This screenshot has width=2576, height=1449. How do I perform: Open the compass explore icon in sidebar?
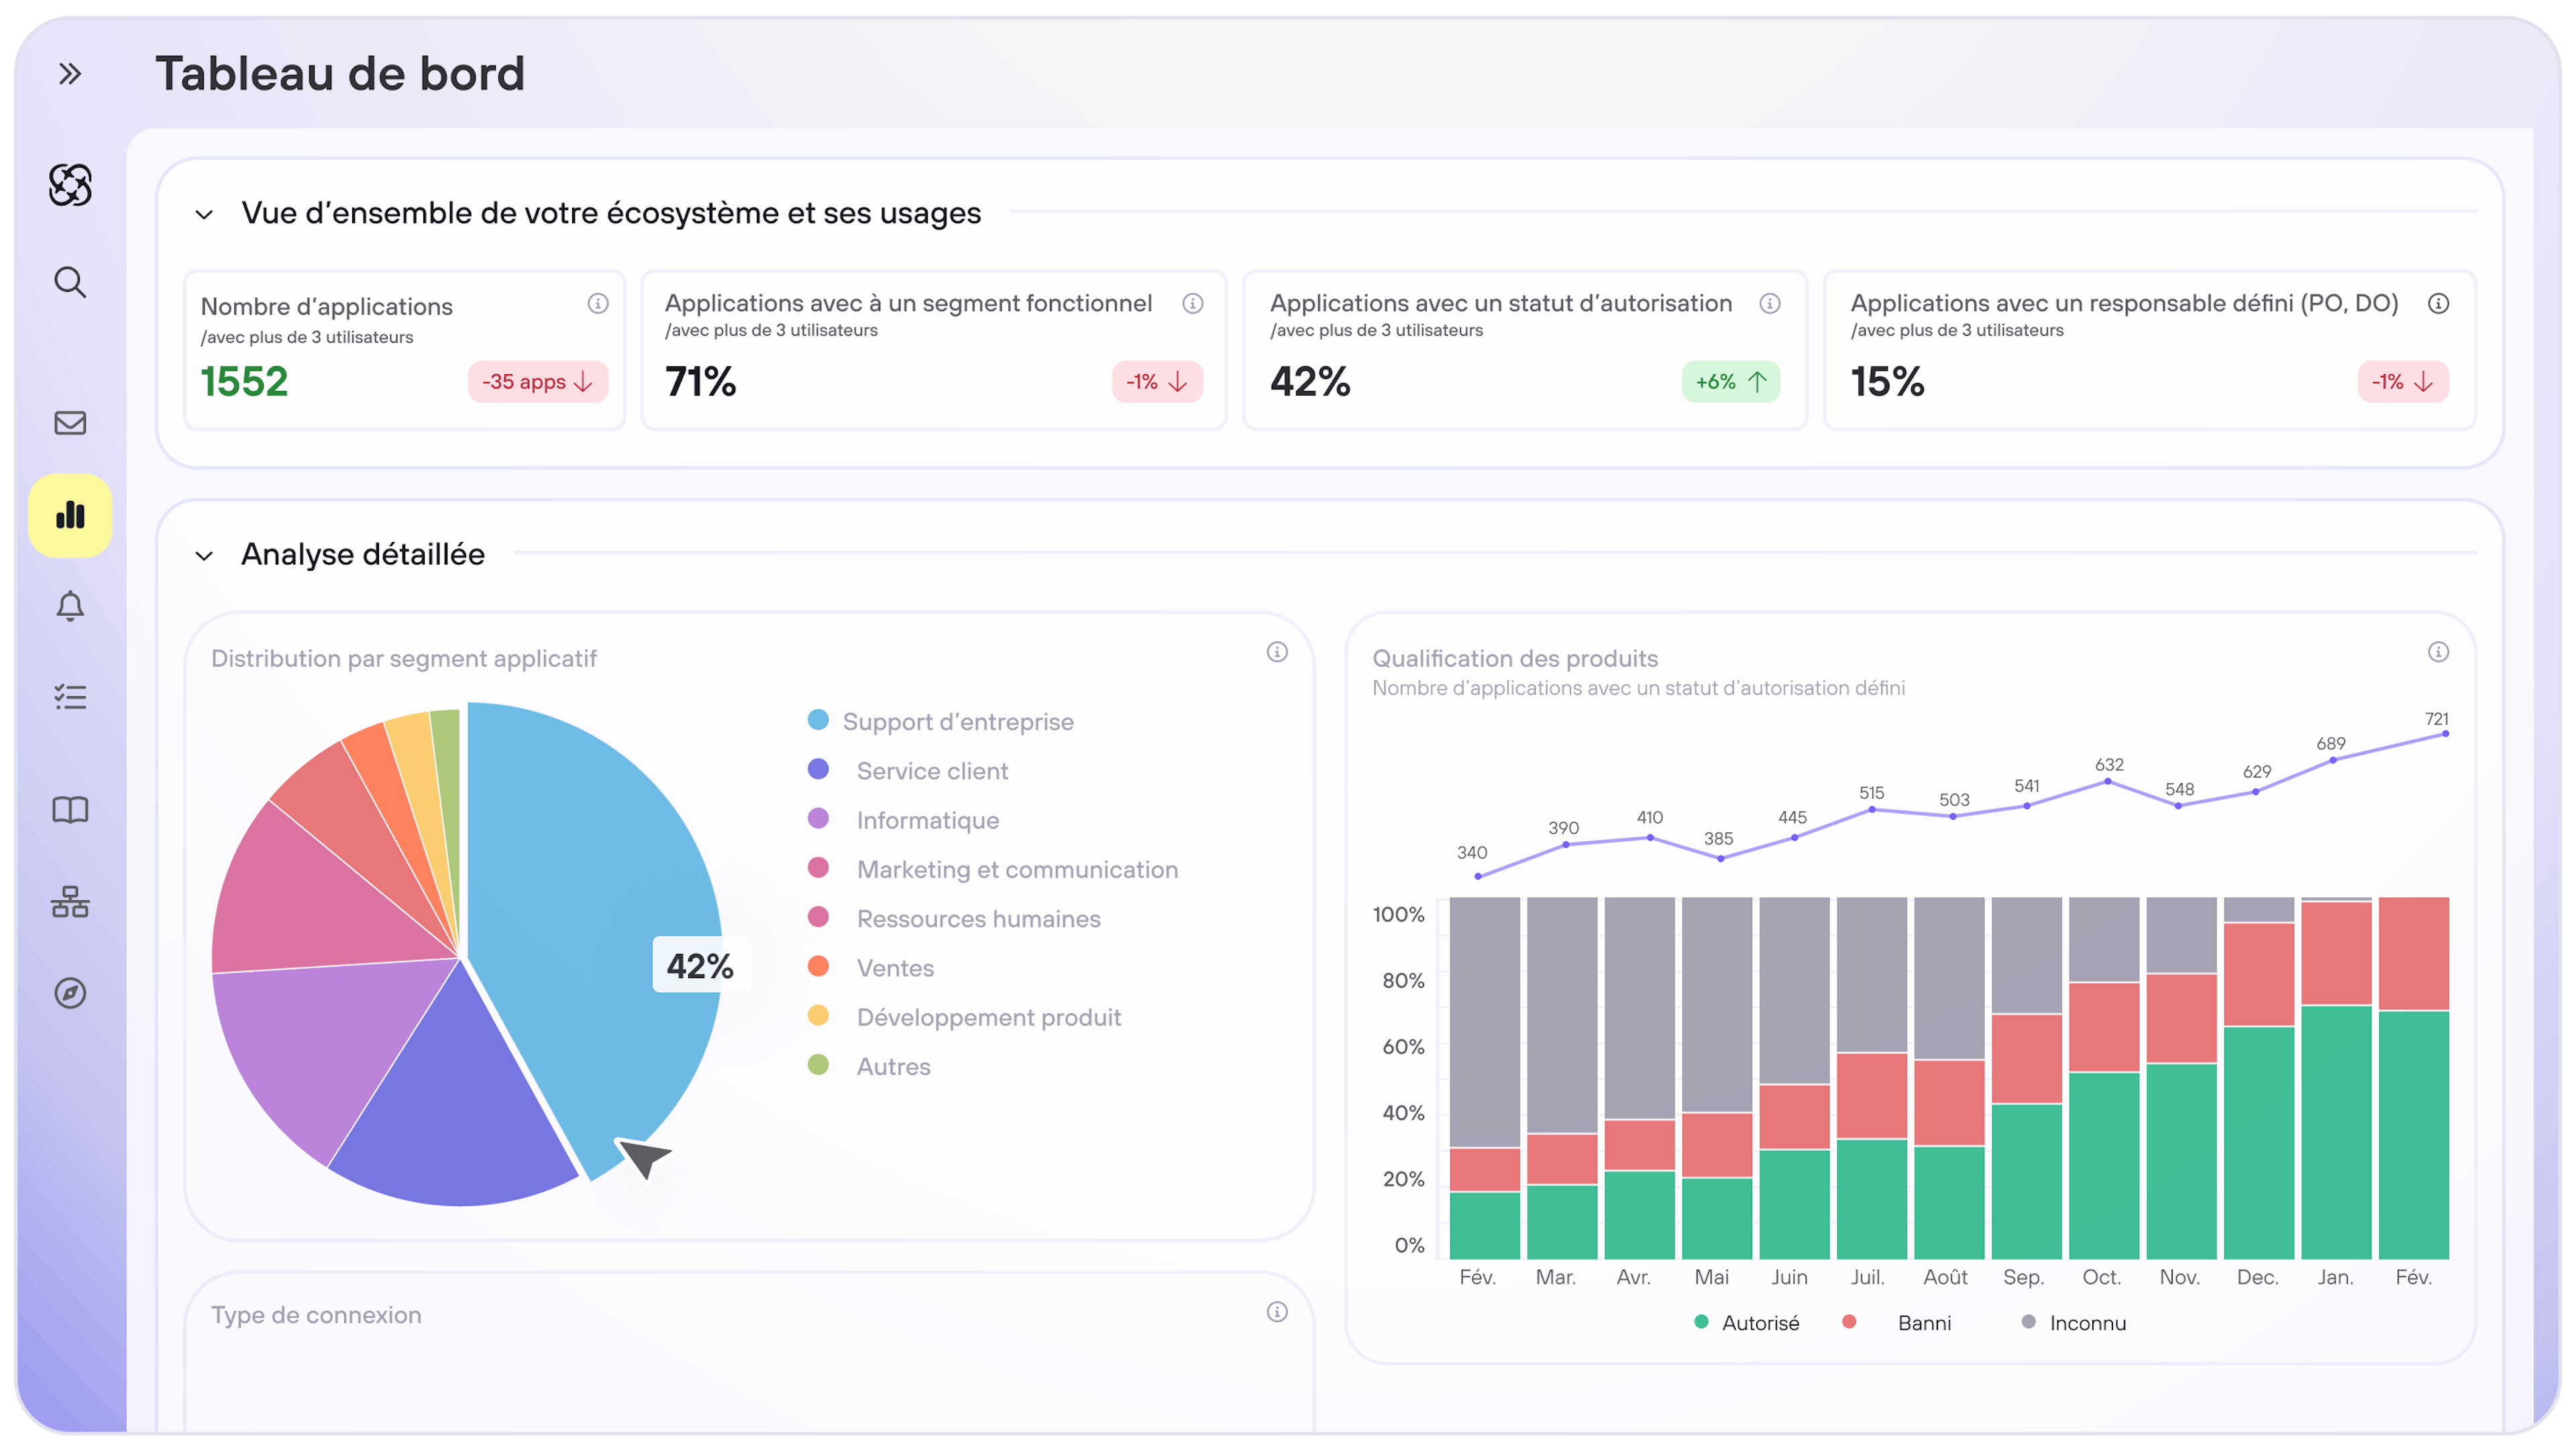69,993
